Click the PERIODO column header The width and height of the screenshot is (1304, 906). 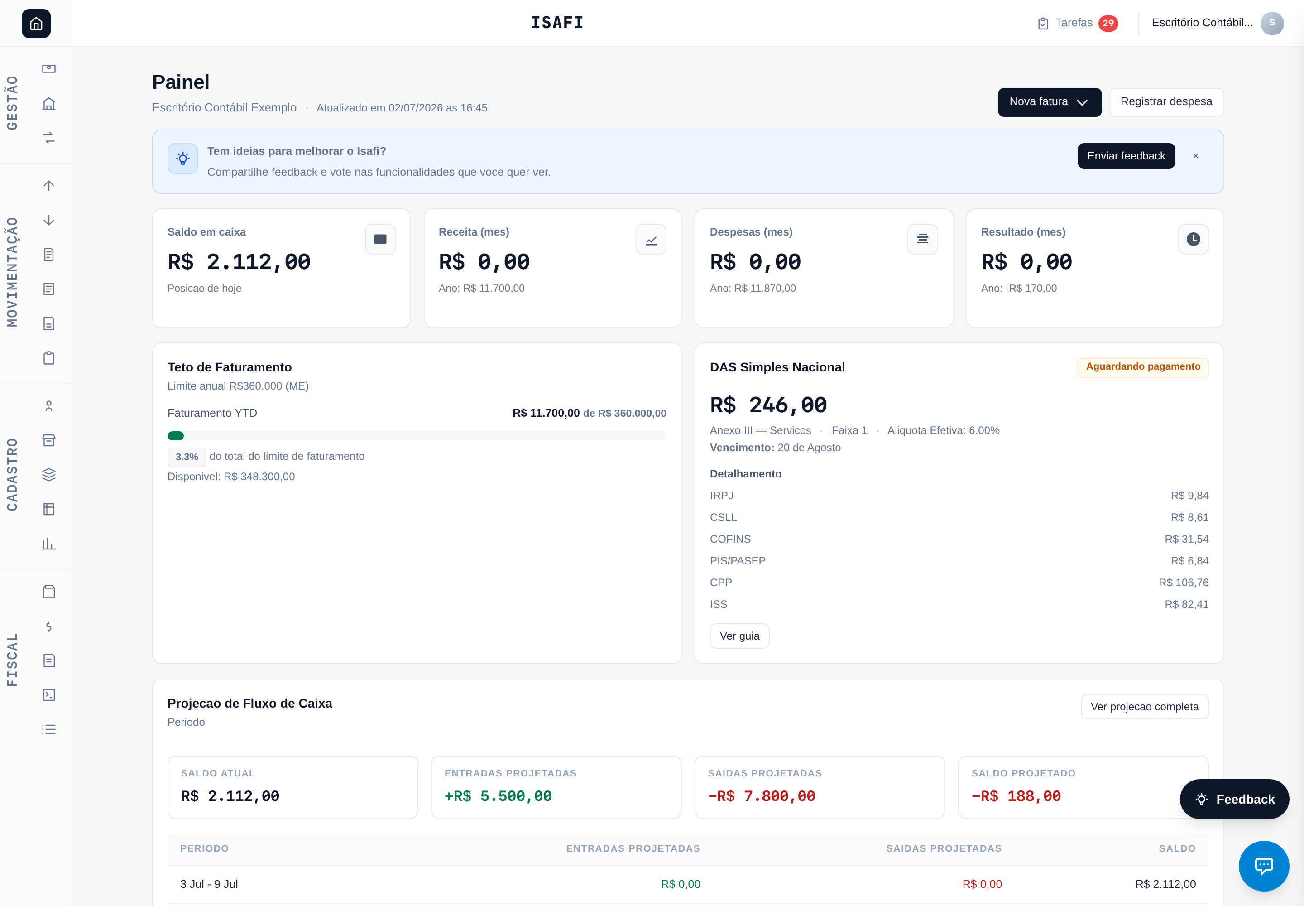(x=204, y=848)
